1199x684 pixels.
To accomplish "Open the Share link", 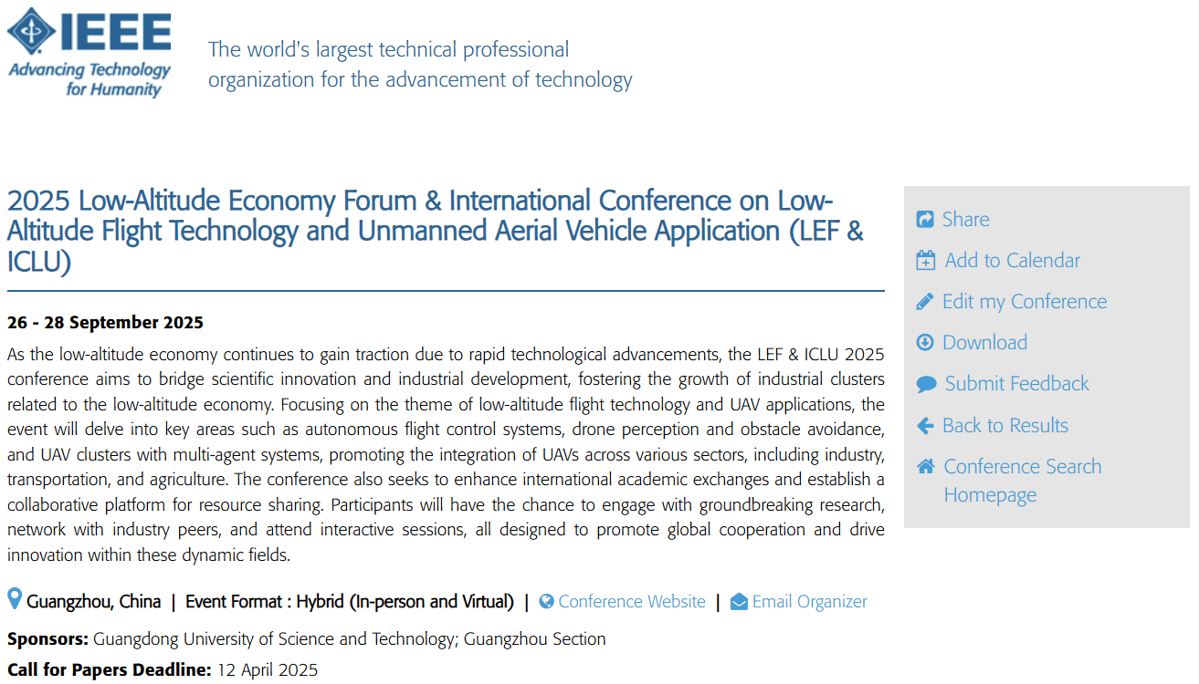I will (965, 219).
